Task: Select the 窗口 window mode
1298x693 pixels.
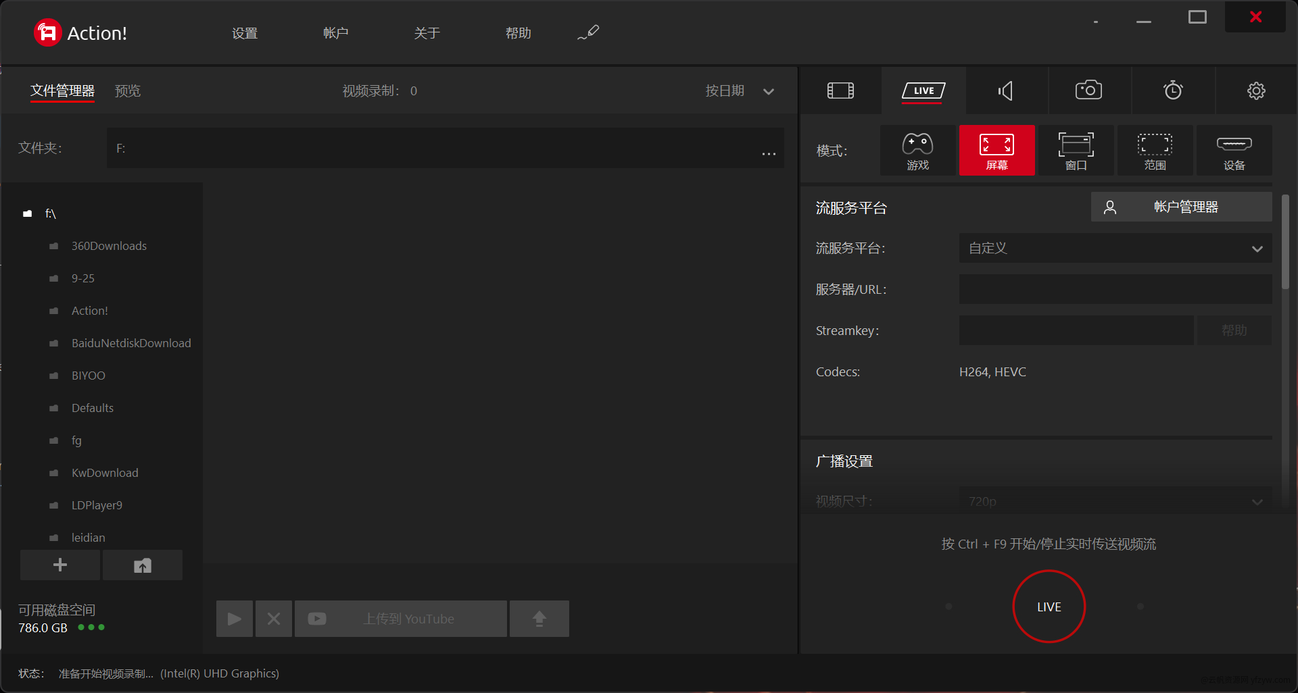Action: 1076,151
